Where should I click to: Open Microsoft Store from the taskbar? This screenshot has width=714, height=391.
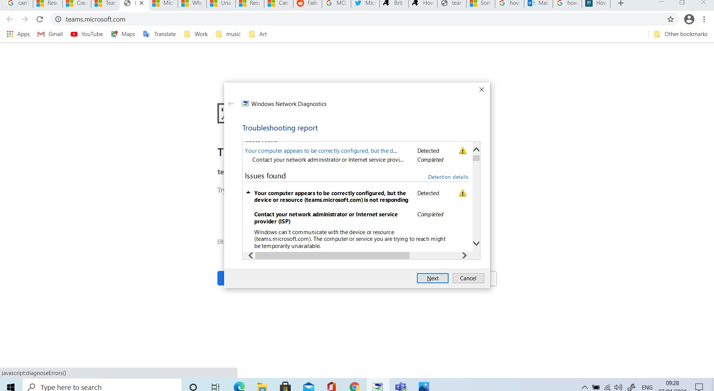click(x=285, y=387)
